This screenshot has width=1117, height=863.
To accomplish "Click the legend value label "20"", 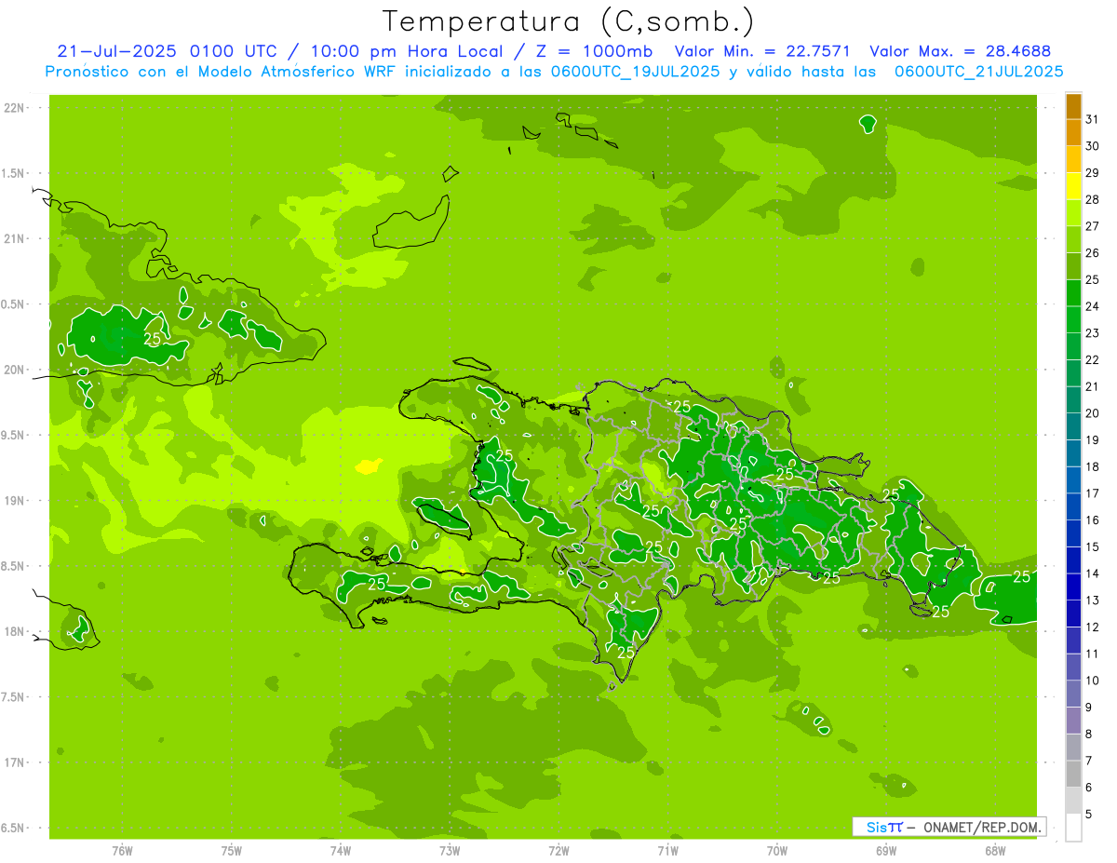I will 1093,413.
